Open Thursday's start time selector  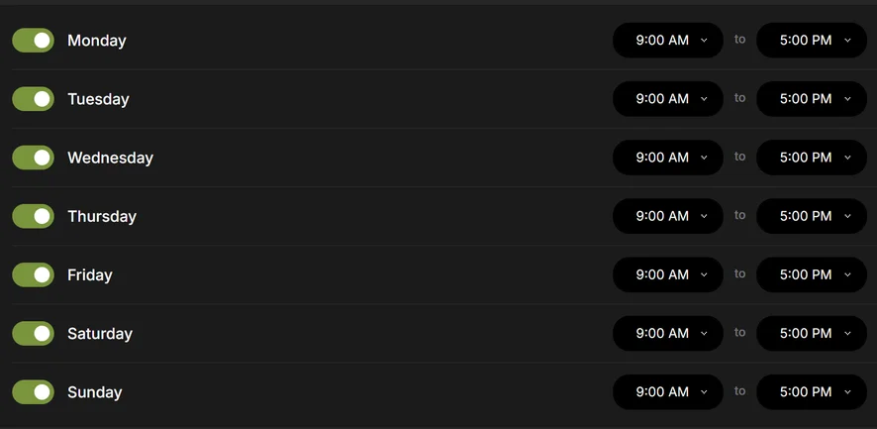668,216
